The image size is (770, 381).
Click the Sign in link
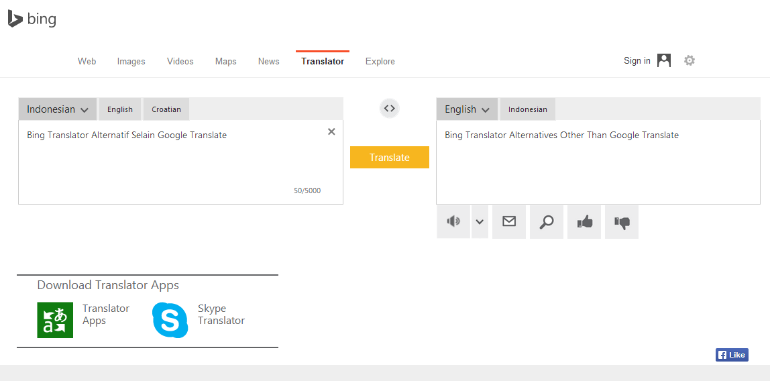click(637, 60)
